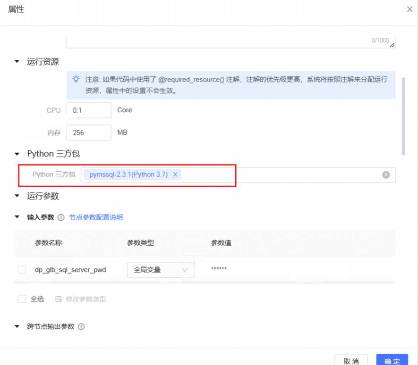418x365 pixels.
Task: Click the dp_glb_sql_server_pwd parameter name
Action: coord(70,270)
